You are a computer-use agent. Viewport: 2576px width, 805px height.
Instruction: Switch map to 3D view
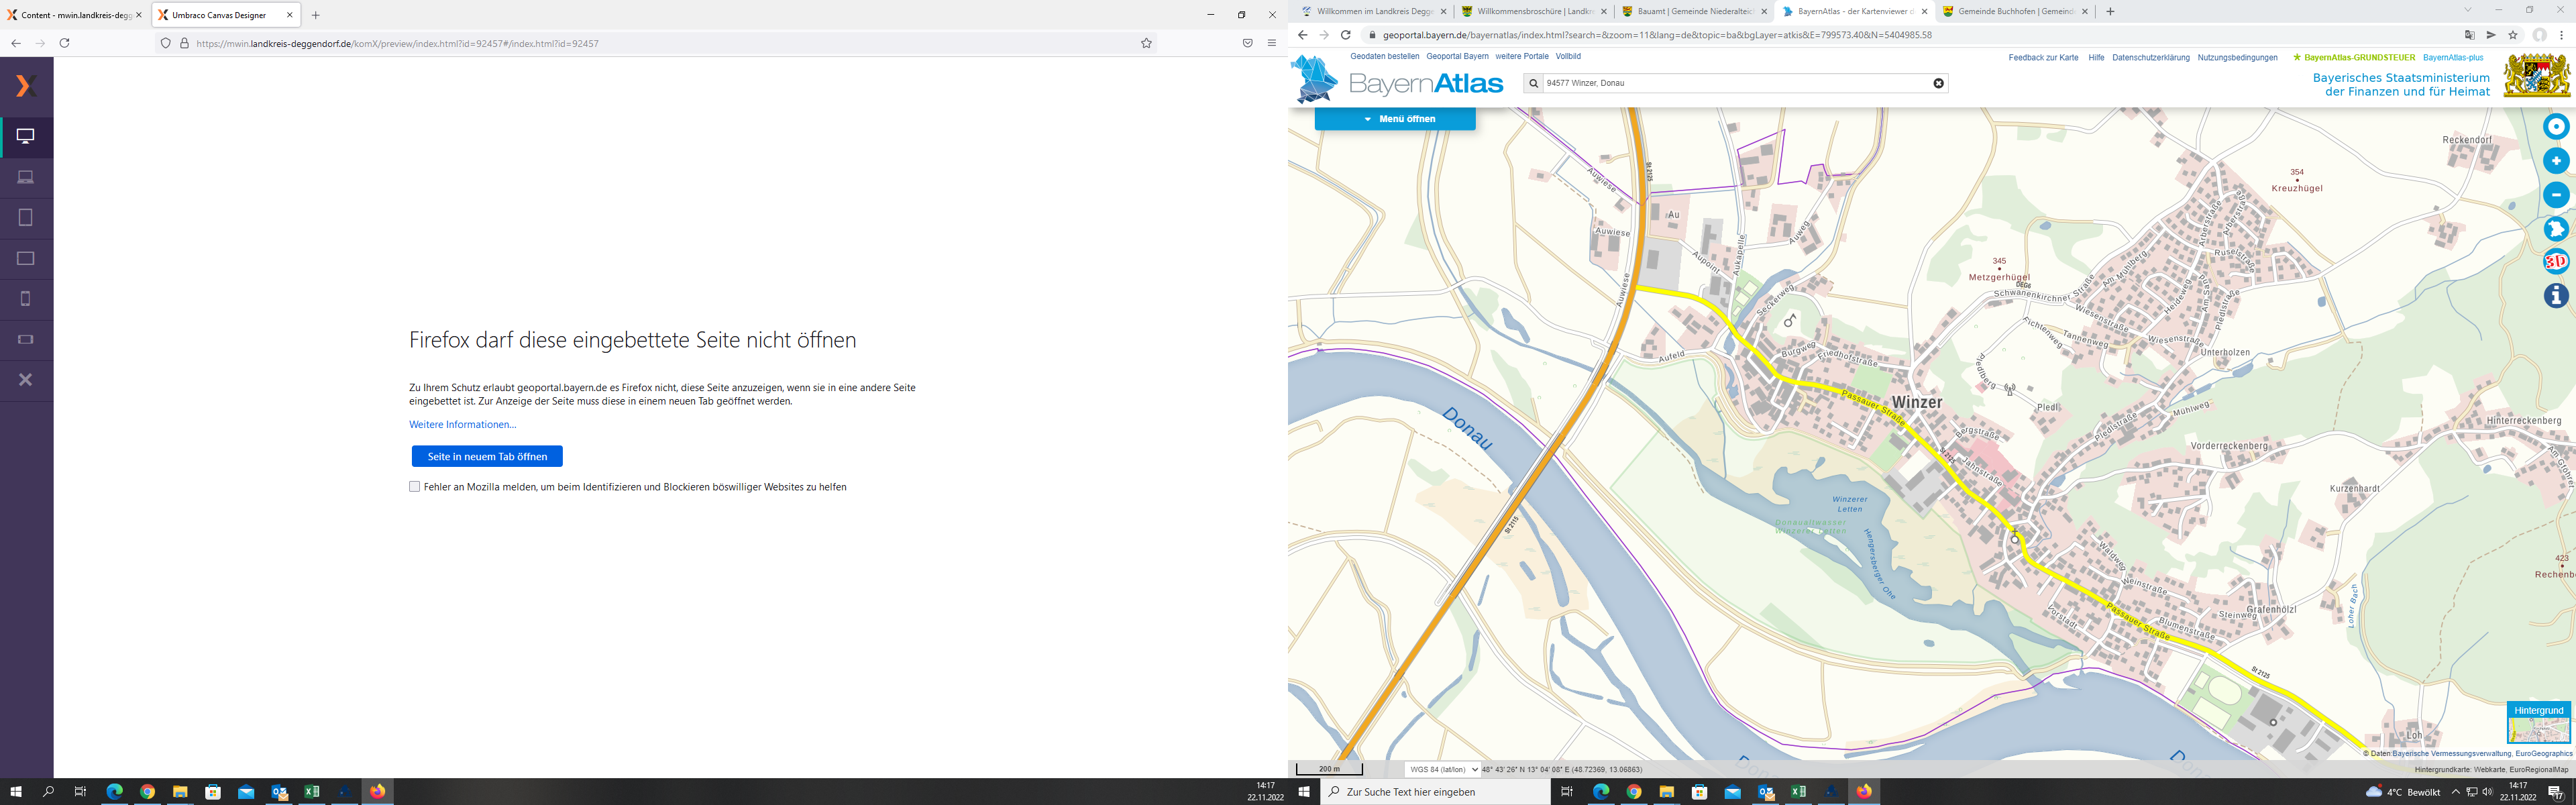click(x=2555, y=262)
